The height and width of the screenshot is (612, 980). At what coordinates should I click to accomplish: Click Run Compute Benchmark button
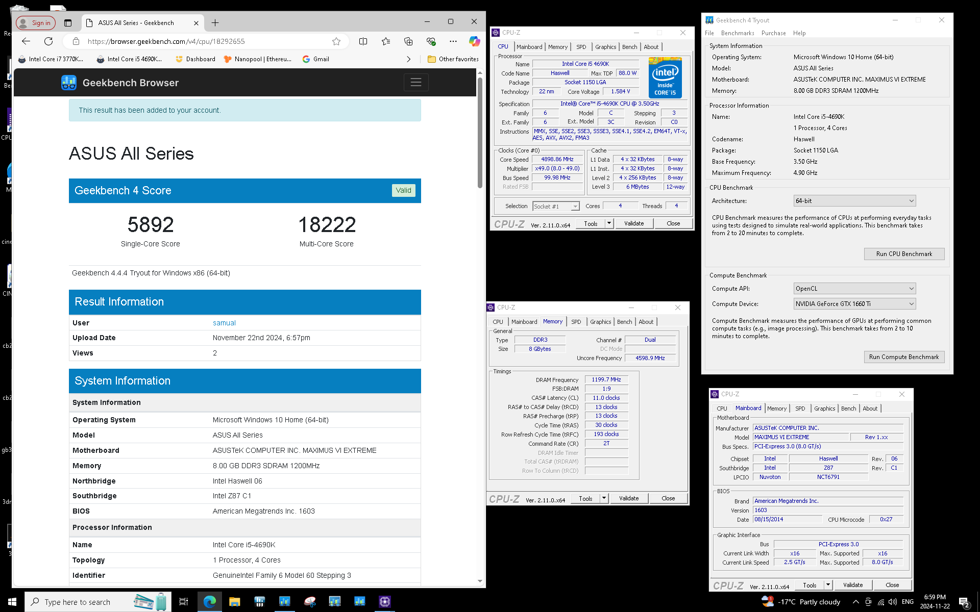(x=904, y=357)
